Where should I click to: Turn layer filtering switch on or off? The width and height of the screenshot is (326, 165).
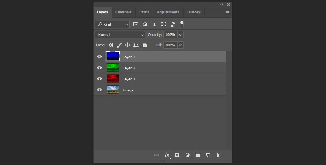(182, 24)
